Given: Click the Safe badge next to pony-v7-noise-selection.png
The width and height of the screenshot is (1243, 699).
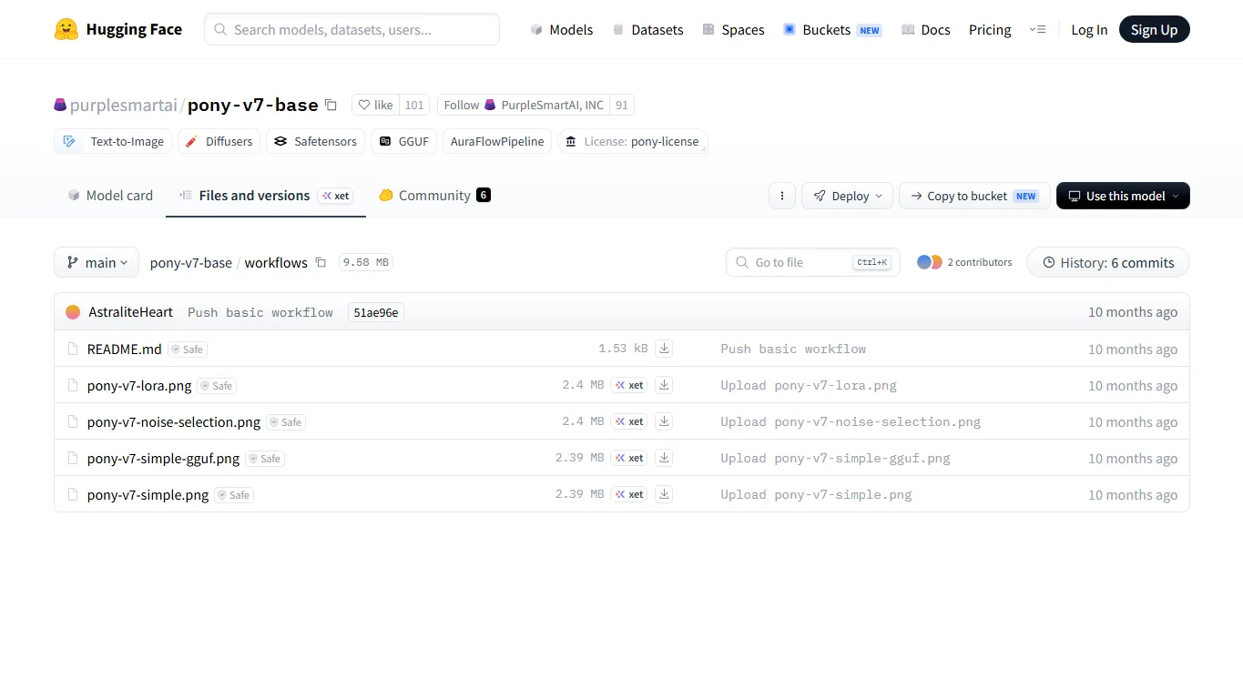Looking at the screenshot, I should (x=286, y=422).
